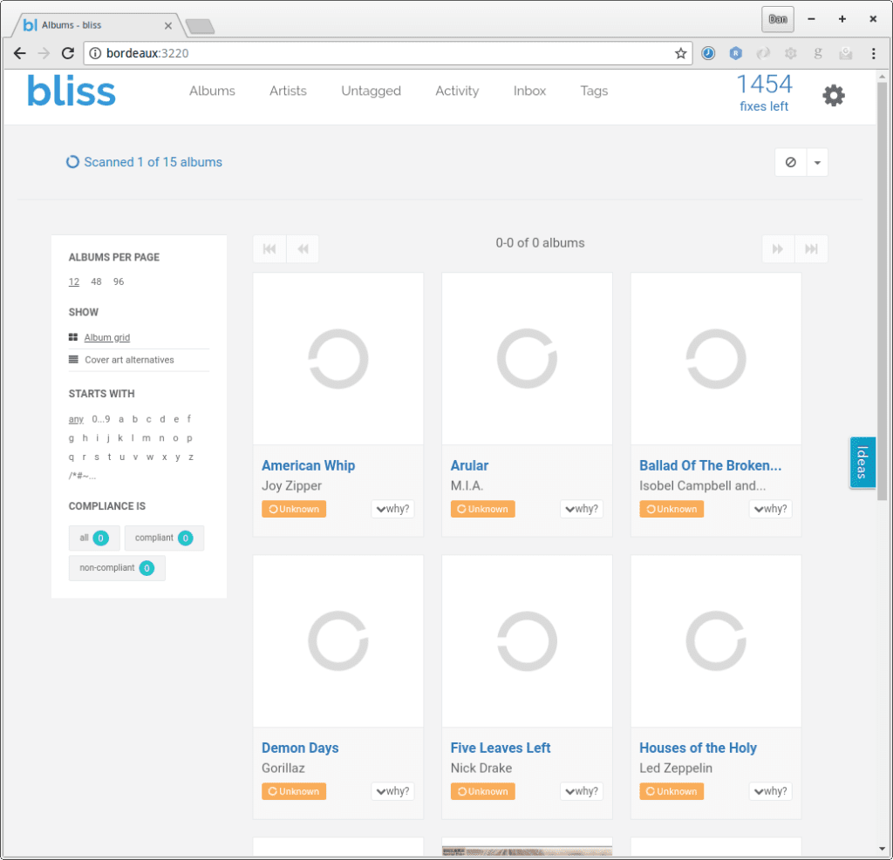Go to the previous page of albums
The image size is (893, 860).
coord(303,249)
